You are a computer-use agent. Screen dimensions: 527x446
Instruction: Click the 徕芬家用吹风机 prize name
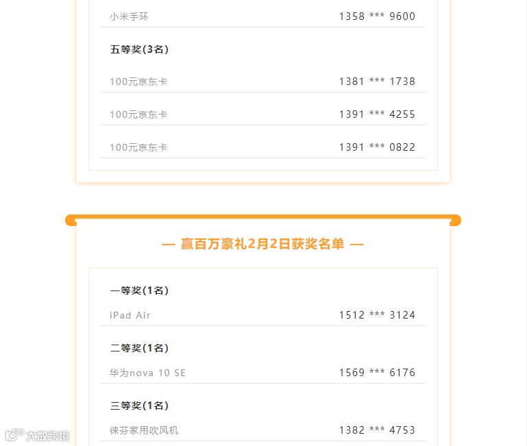[x=144, y=430]
